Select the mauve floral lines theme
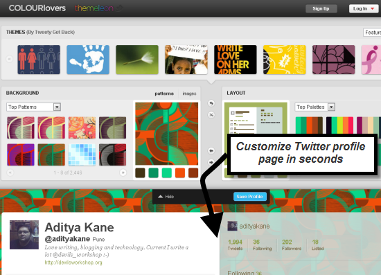 (x=333, y=60)
